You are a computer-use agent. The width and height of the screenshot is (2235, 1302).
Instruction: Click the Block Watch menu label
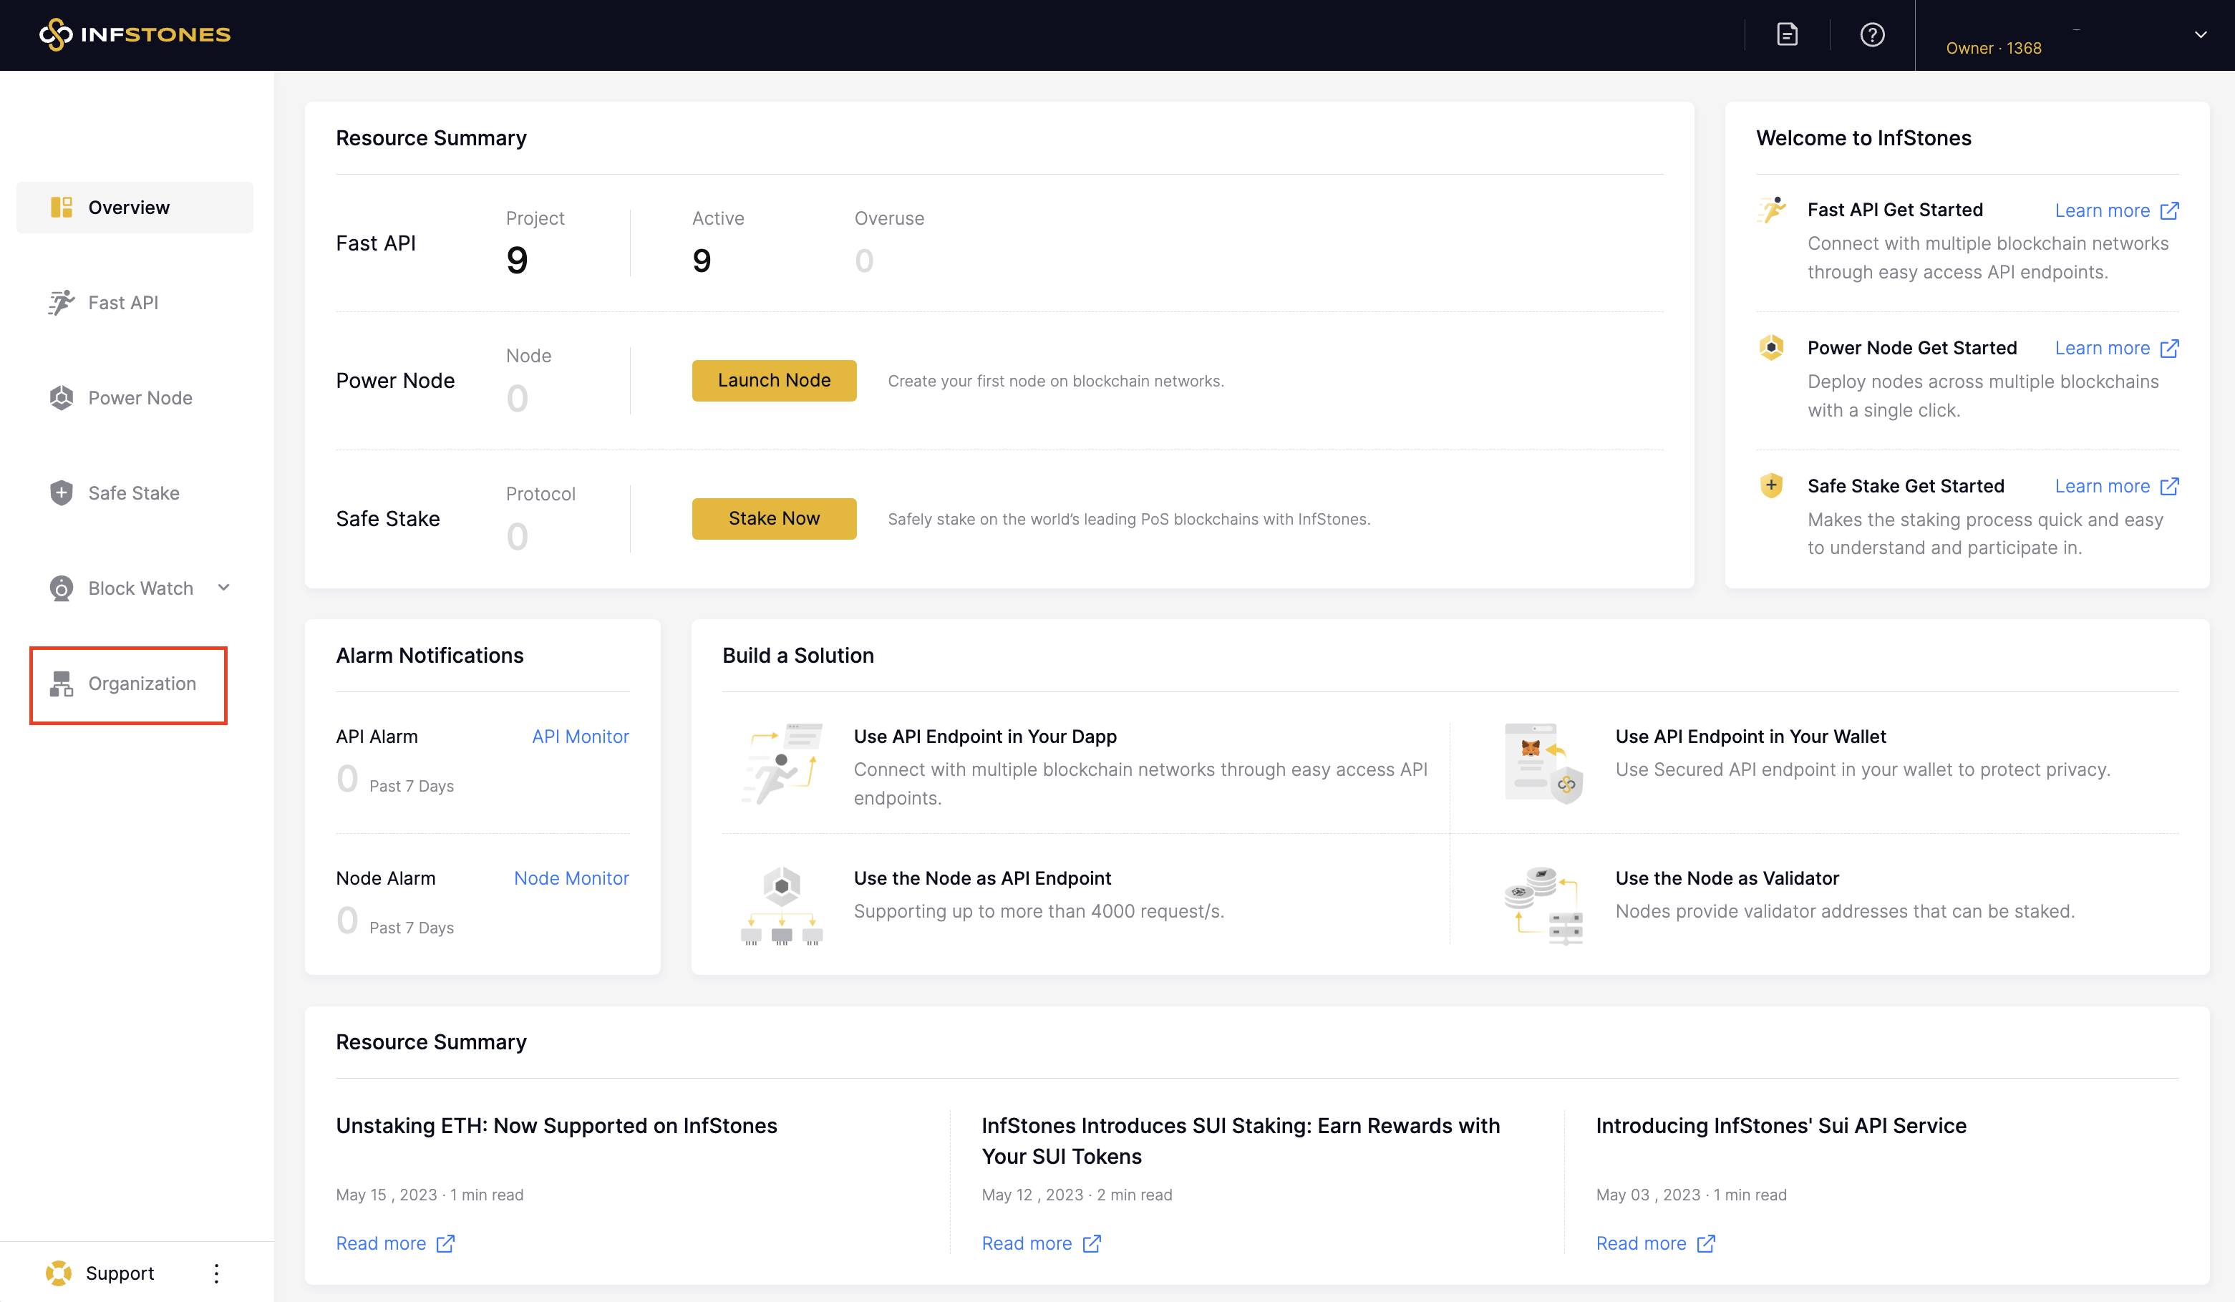click(140, 588)
